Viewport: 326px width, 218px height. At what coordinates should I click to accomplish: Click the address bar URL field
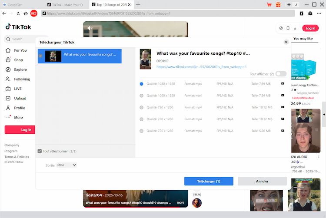pyautogui.click(x=168, y=13)
